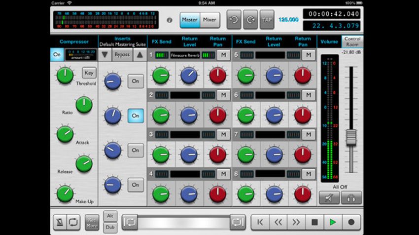Click the redo arrow icon
The width and height of the screenshot is (419, 235).
pos(250,20)
